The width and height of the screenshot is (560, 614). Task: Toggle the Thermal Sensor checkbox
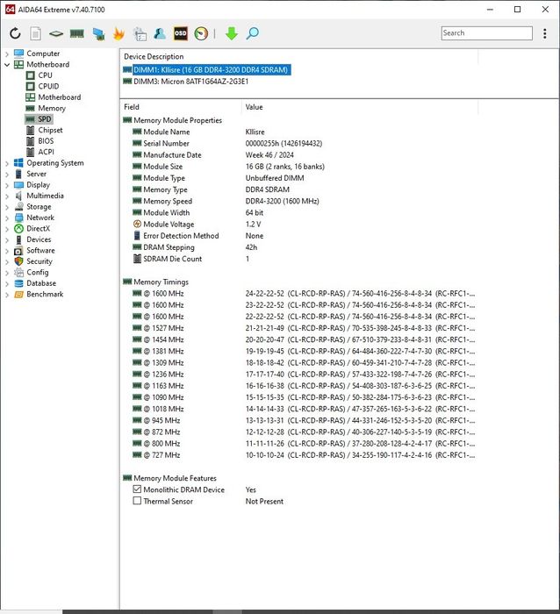coord(137,501)
